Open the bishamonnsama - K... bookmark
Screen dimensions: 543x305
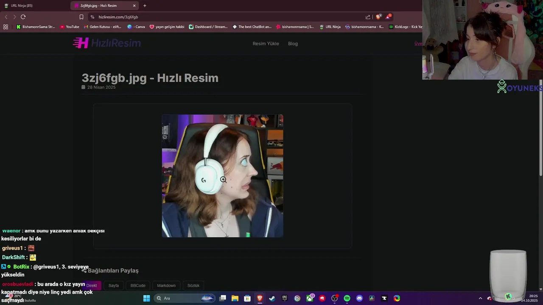(x=364, y=27)
